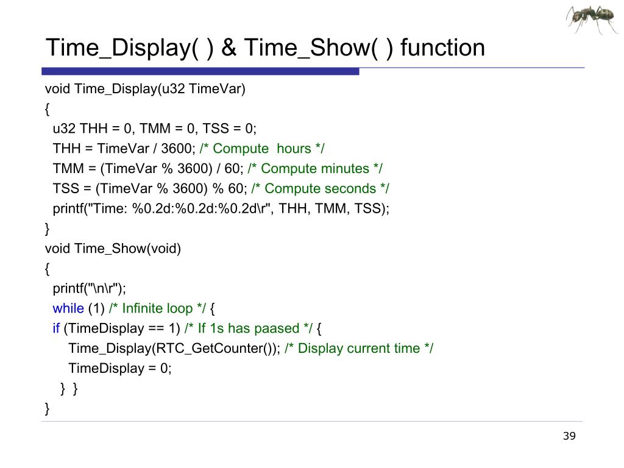Viewport: 624px width, 468px height.
Task: Click the line 'void Time_Show(void)'
Action: pos(113,249)
